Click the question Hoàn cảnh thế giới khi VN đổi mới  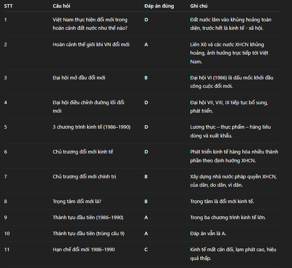pyautogui.click(x=91, y=44)
